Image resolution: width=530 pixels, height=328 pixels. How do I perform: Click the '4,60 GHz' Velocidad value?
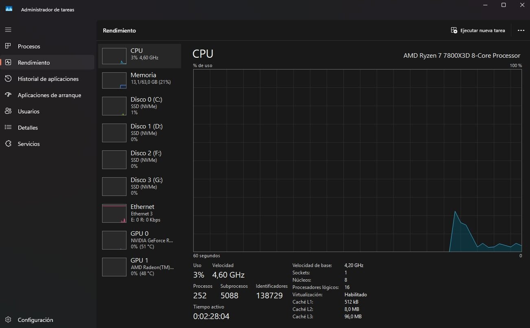point(228,275)
